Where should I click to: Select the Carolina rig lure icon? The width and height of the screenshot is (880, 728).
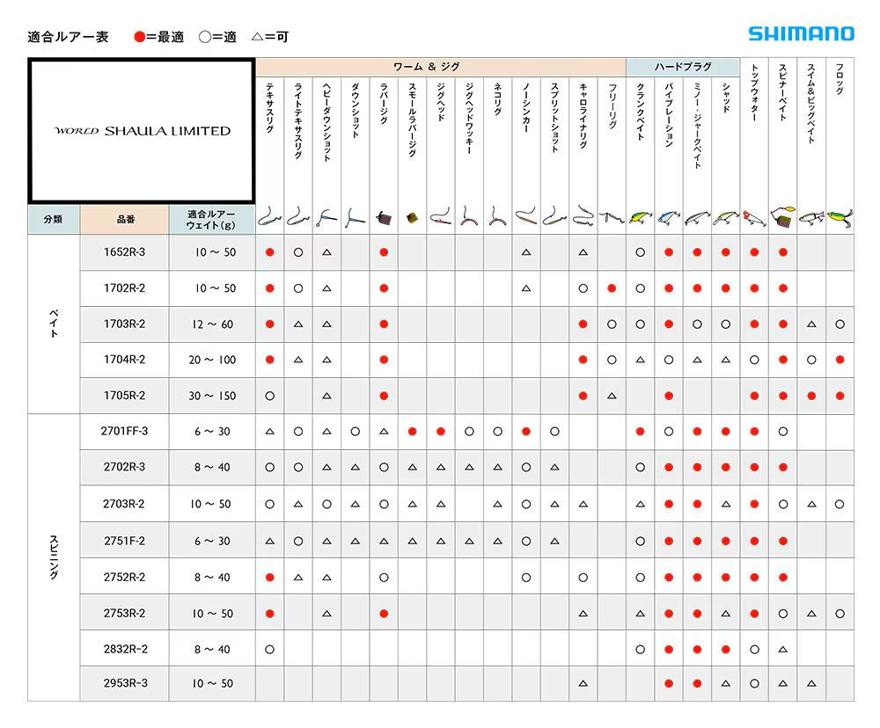tap(583, 216)
